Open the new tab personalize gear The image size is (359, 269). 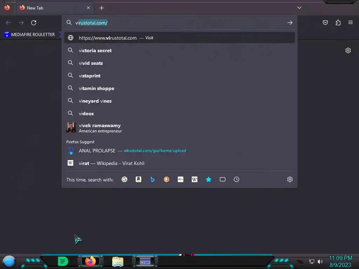point(348,50)
